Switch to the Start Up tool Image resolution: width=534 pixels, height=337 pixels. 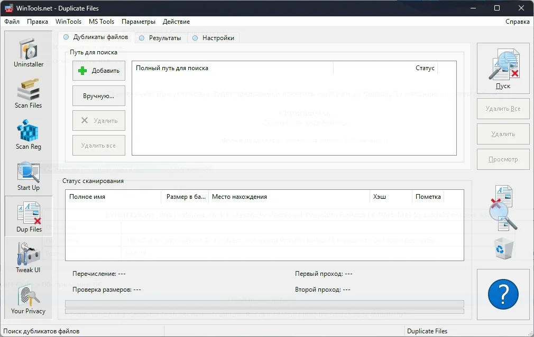(29, 176)
